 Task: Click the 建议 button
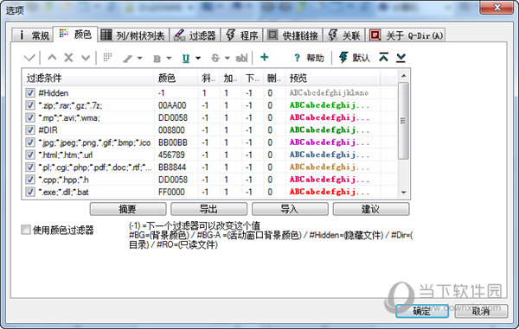point(371,209)
